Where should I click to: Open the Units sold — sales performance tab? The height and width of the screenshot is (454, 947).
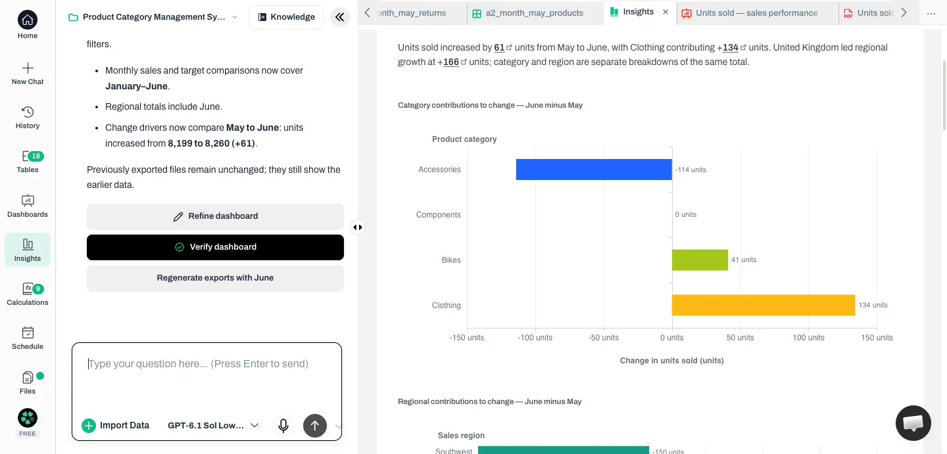point(756,12)
